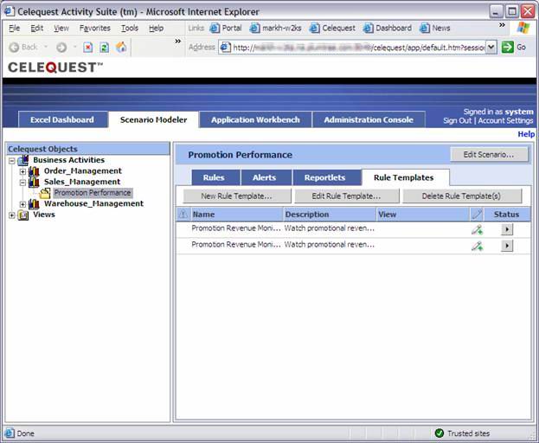
Task: Sort by the Name column header
Action: point(236,215)
